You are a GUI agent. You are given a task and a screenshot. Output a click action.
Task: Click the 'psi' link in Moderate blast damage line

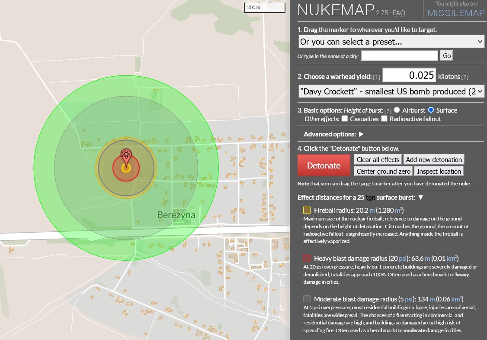409,299
